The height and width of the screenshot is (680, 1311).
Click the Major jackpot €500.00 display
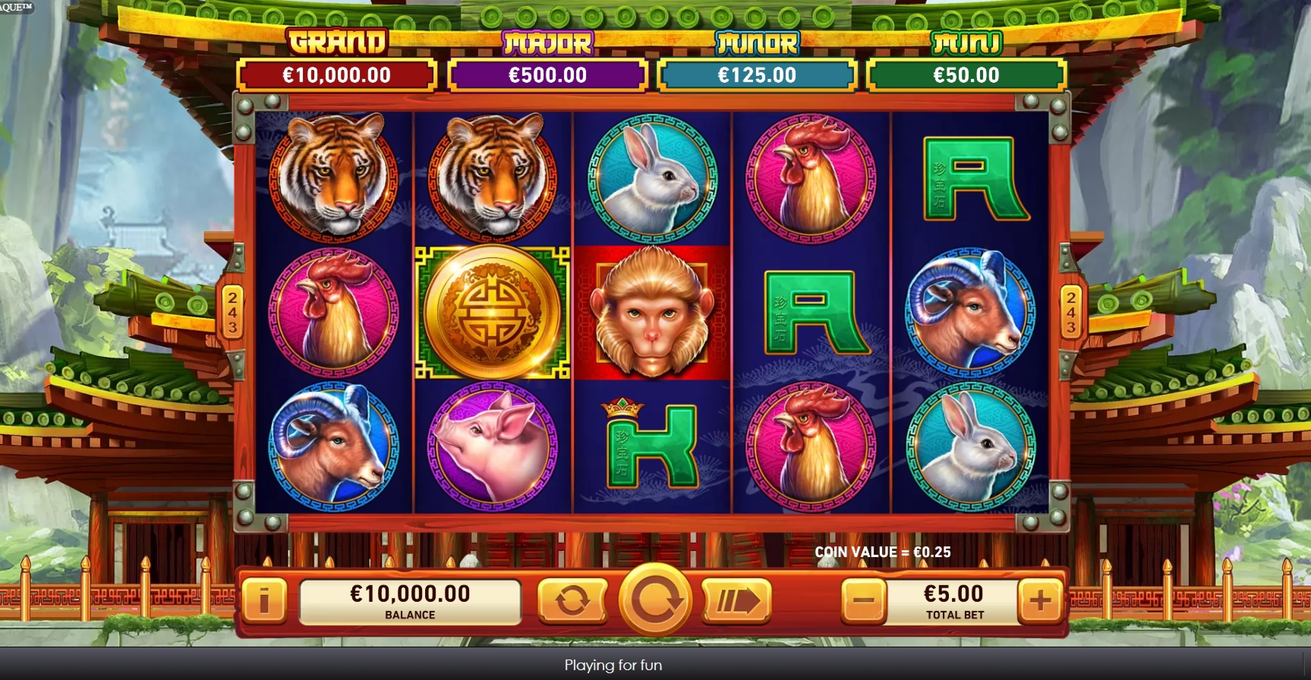[548, 76]
